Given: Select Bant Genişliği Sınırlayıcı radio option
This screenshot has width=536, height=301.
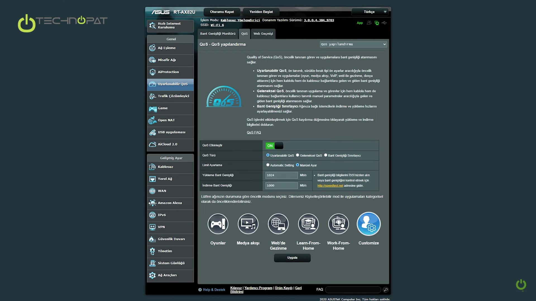Looking at the screenshot, I should pos(326,155).
